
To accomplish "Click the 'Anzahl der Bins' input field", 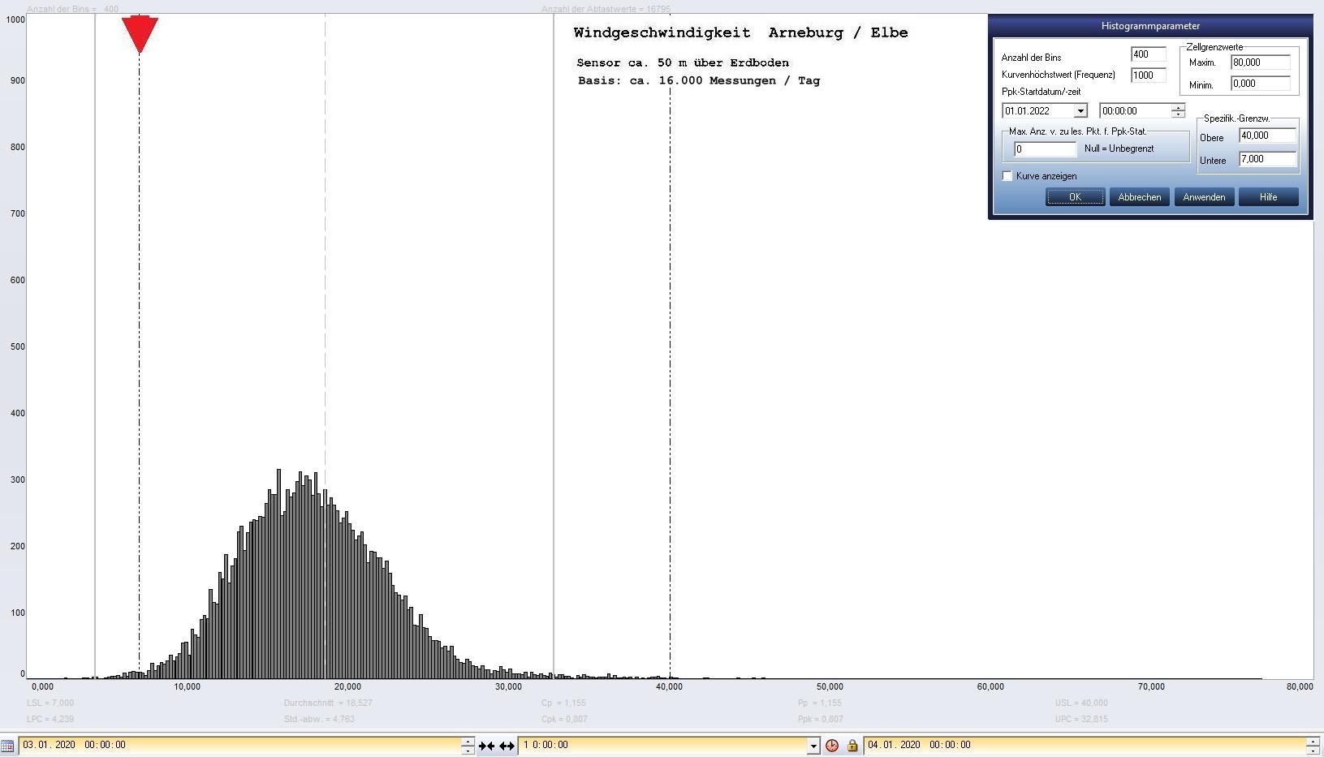I will click(1148, 54).
